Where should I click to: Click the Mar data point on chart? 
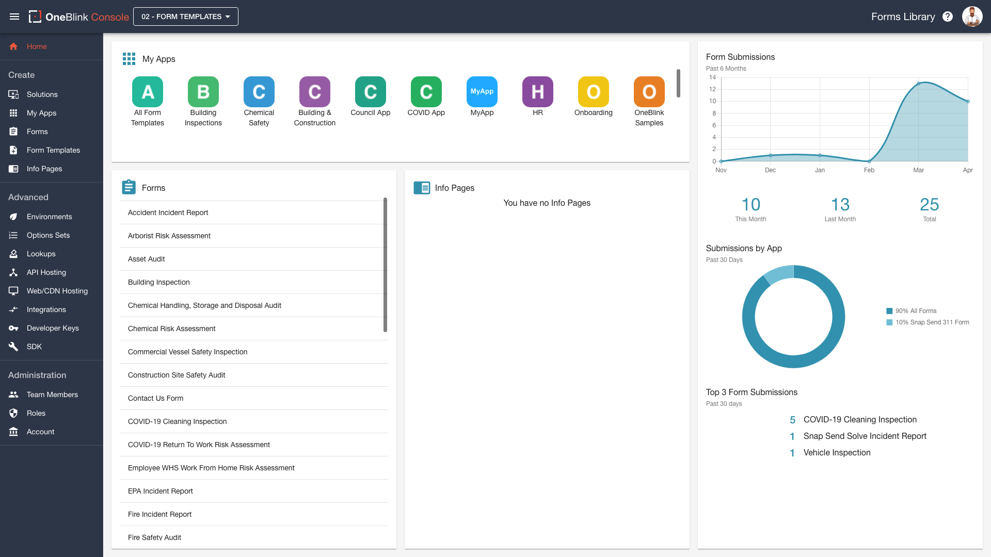click(919, 84)
